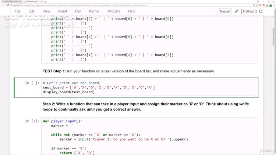The width and height of the screenshot is (276, 155).
Task: Open the Kernel menu
Action: tap(94, 11)
